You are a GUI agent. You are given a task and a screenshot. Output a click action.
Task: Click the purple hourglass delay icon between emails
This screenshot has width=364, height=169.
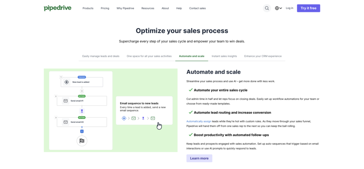click(82, 111)
